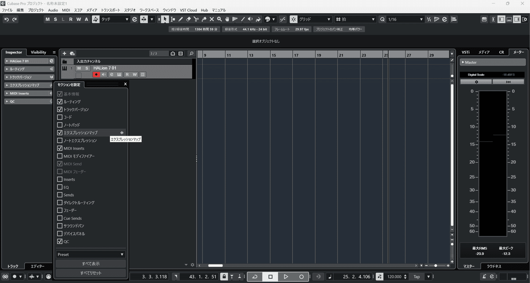Viewport: 530px width, 283px height.
Task: Toggle the Snap on/off icon
Action: pos(293,19)
